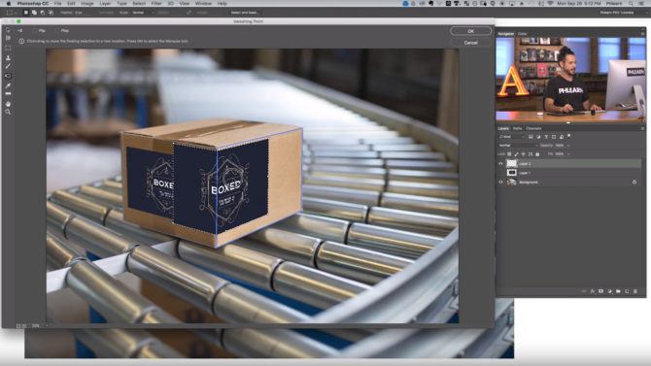The height and width of the screenshot is (366, 651).
Task: Select the Brush tool in Vanishing Point
Action: (x=8, y=66)
